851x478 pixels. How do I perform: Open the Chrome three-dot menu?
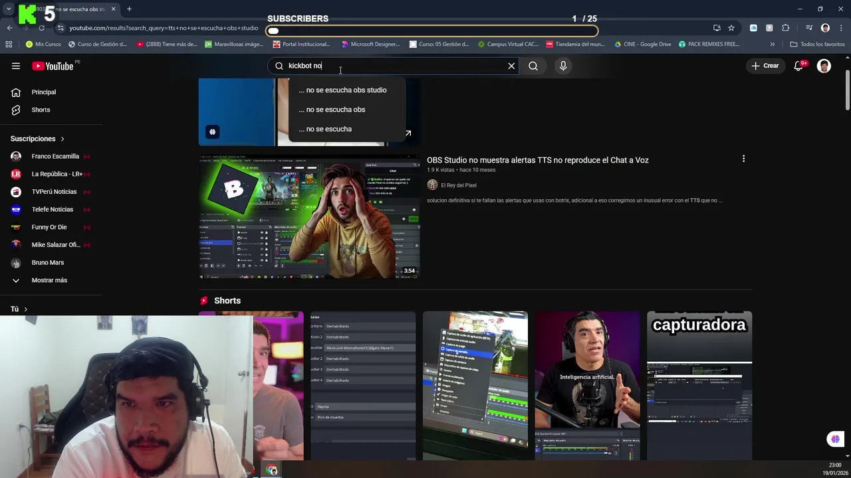coord(840,28)
